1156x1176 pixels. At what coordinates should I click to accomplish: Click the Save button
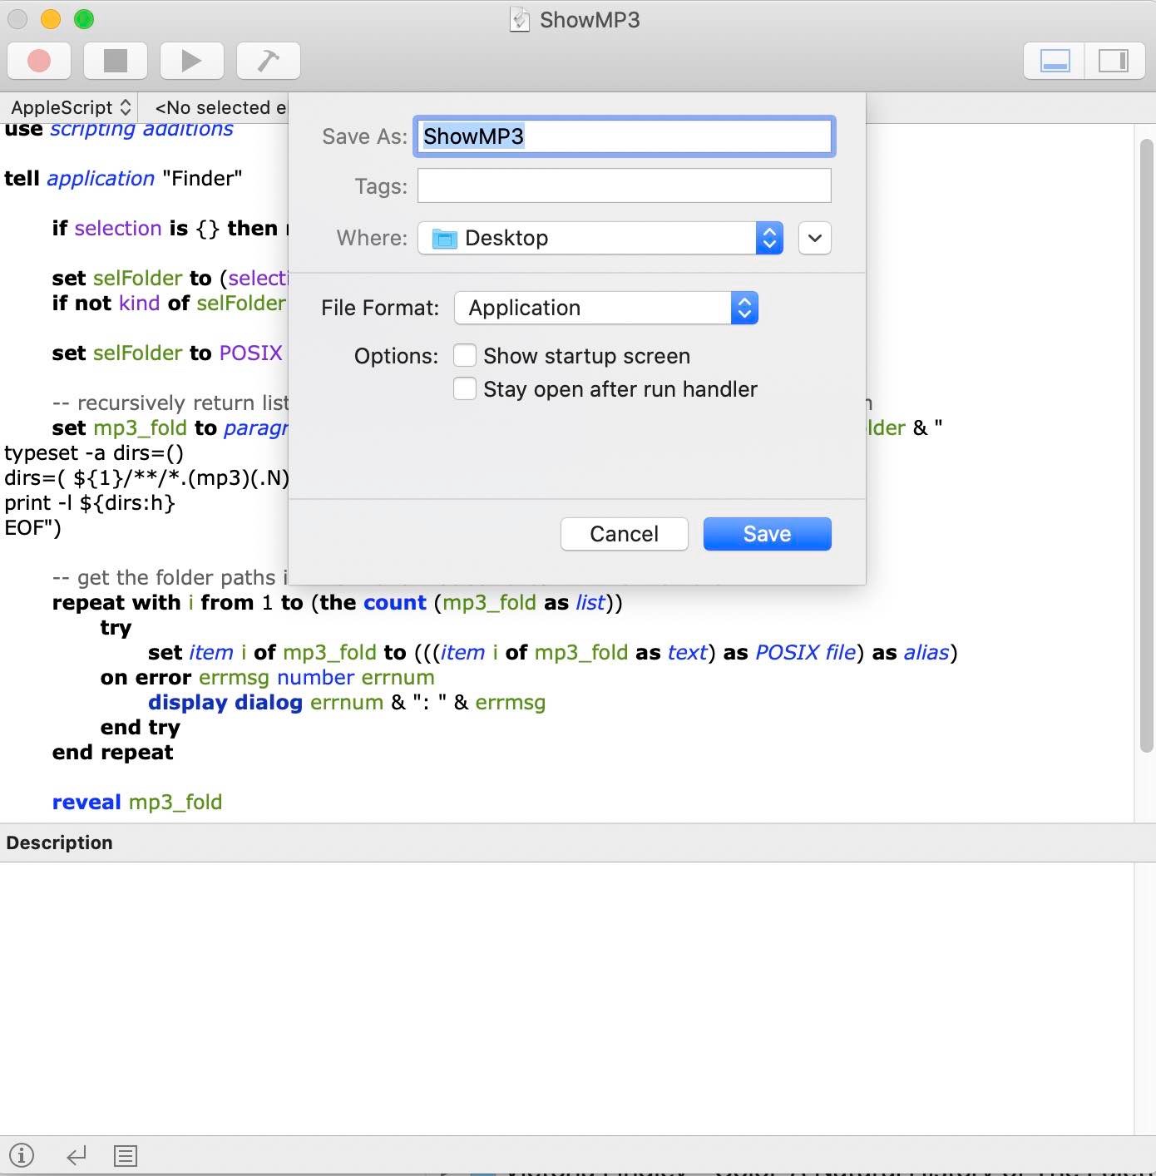pos(767,534)
